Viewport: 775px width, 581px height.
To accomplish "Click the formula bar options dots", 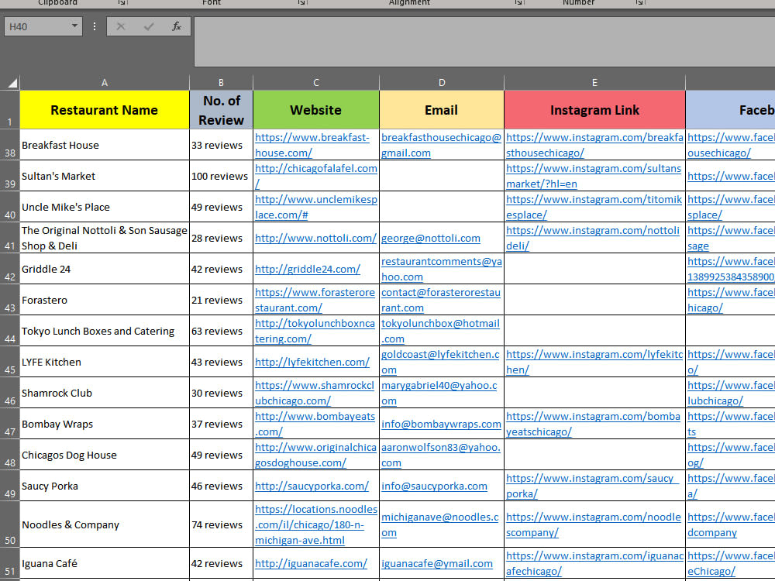I will click(95, 26).
